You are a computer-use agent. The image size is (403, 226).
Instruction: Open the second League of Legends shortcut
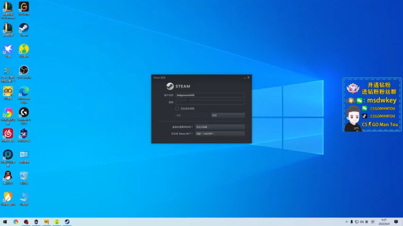[8, 30]
